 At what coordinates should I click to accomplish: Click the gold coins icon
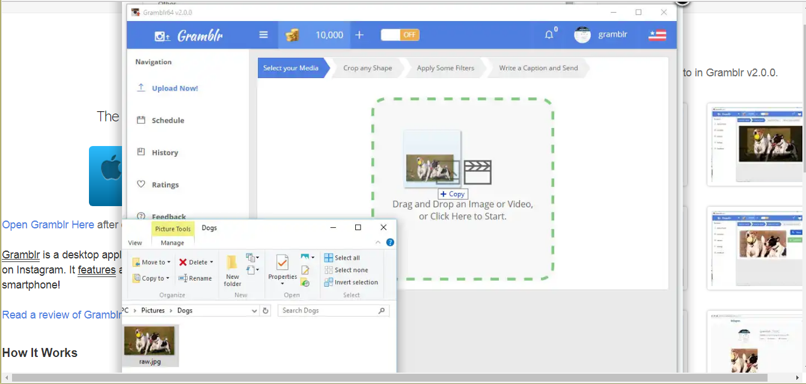pyautogui.click(x=292, y=35)
